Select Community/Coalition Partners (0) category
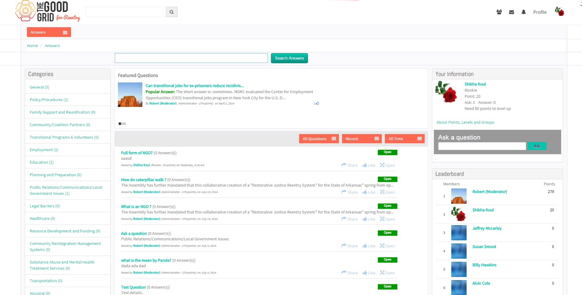This screenshot has height=295, width=582. (60, 125)
